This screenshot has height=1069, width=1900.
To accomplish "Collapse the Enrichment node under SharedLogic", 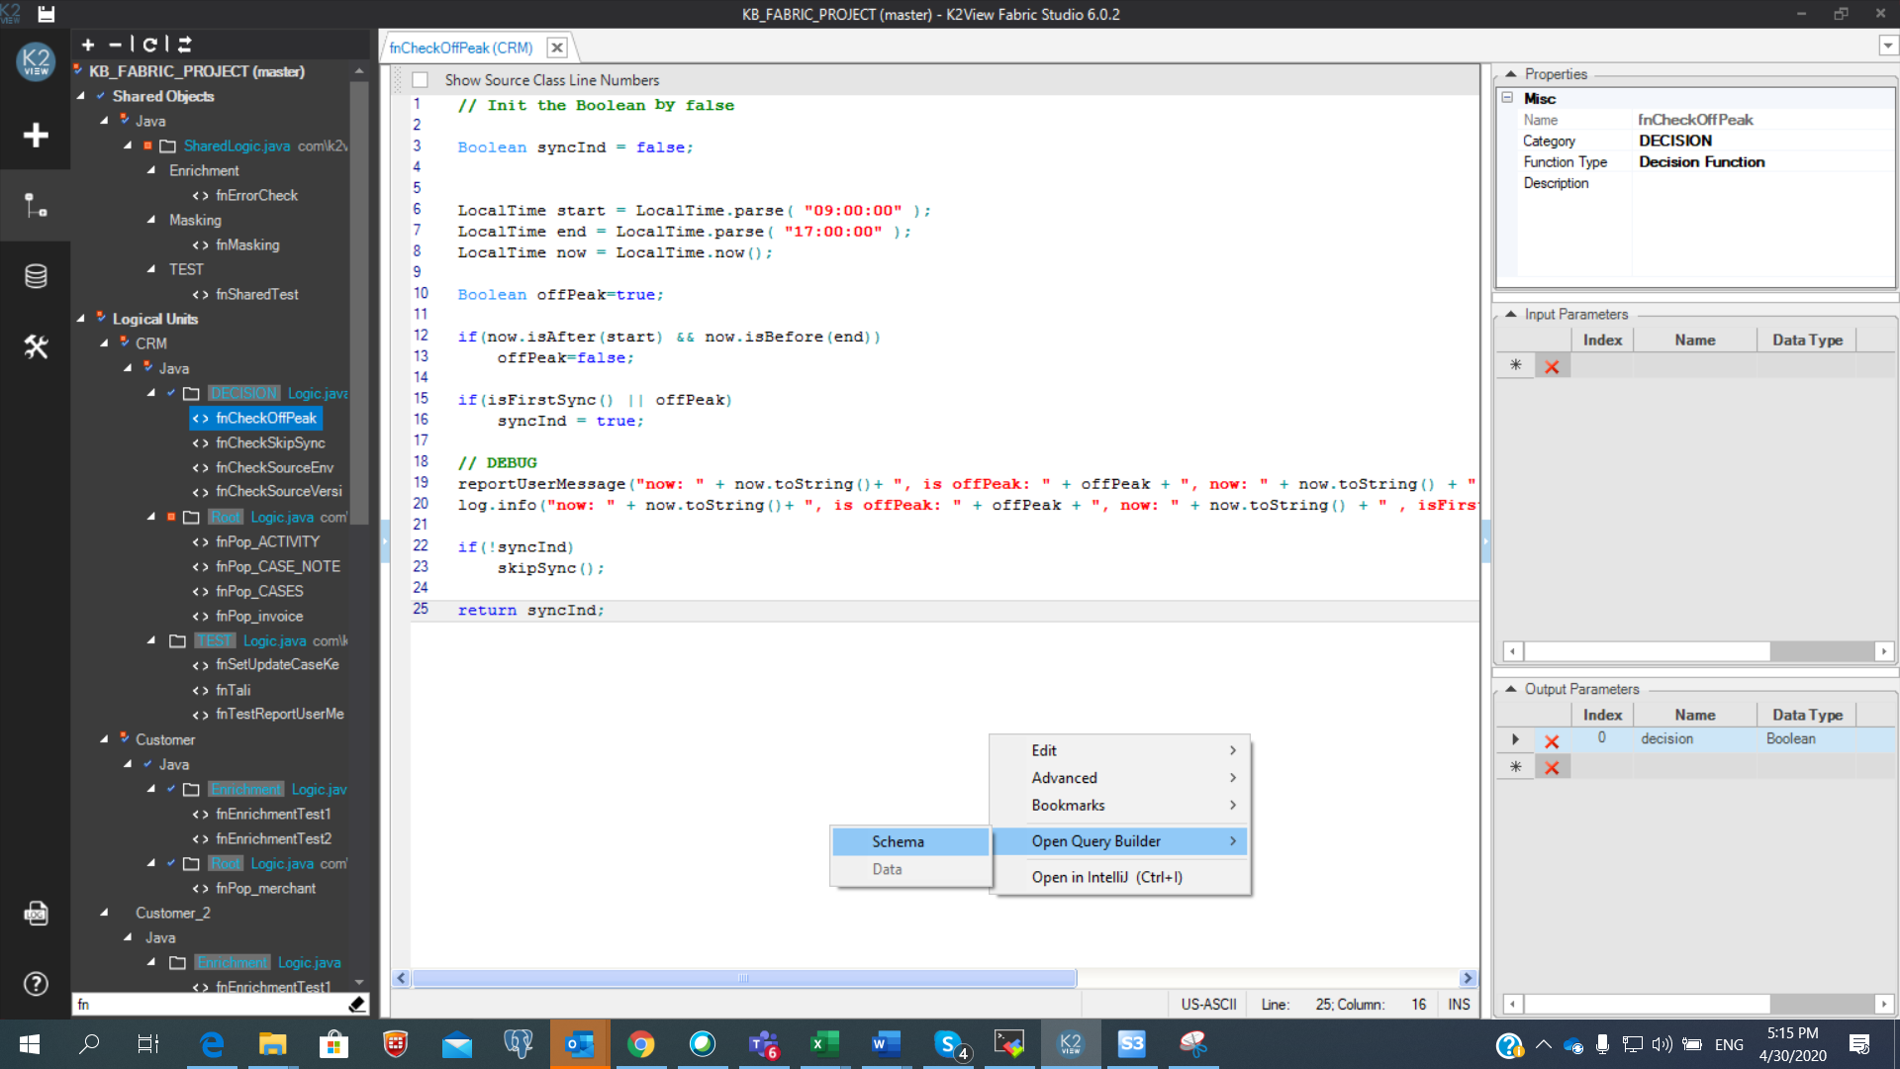I will point(150,170).
